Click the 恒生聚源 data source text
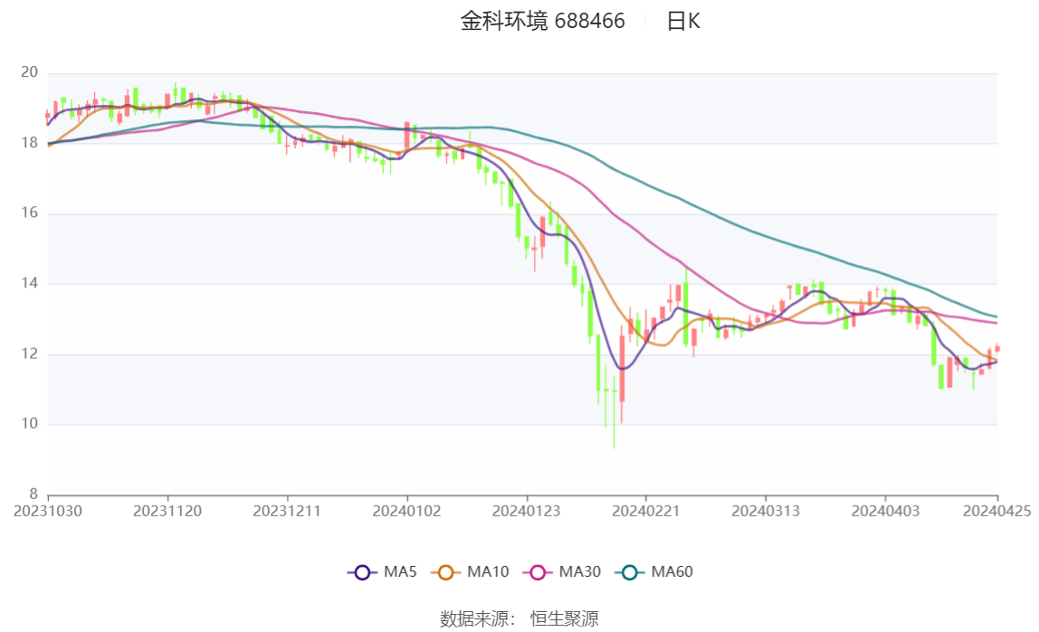Screen dimensions: 1039x632 coord(565,618)
